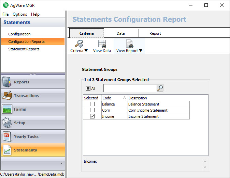This screenshot has height=178, width=230.
Task: Click the statement group search field
Action: (130, 88)
